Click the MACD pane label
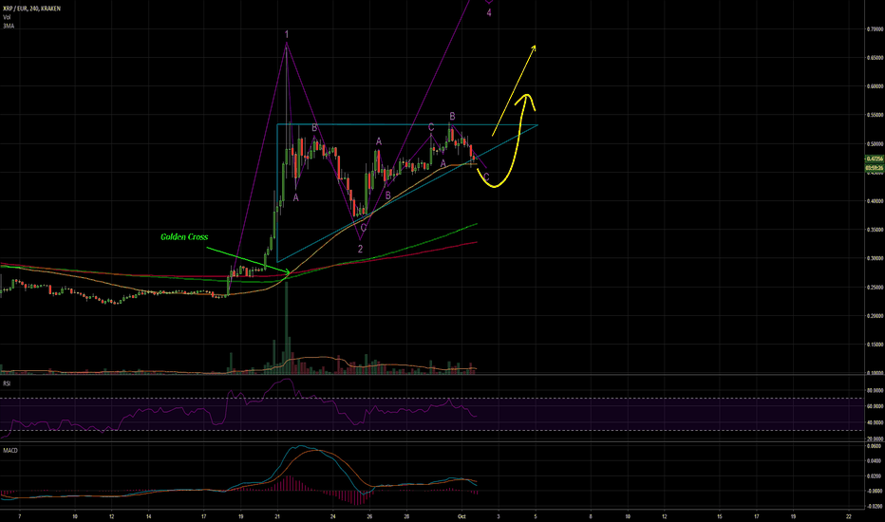The image size is (885, 522). tap(10, 450)
